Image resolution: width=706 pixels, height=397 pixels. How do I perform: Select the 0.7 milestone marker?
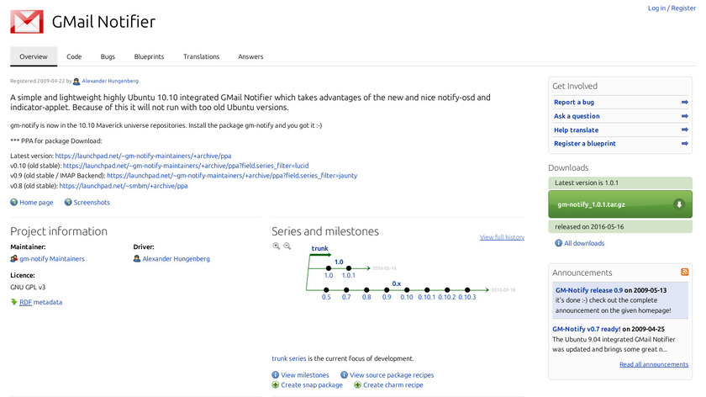coord(345,289)
